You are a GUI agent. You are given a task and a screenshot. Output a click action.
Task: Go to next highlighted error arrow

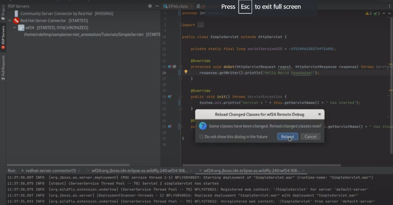pyautogui.click(x=390, y=14)
